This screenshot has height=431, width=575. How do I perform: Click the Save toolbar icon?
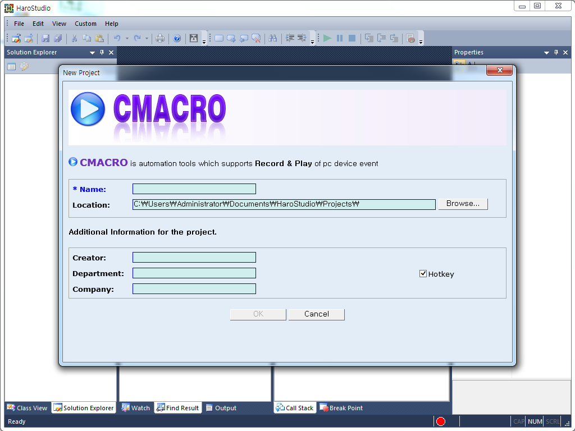(x=45, y=38)
